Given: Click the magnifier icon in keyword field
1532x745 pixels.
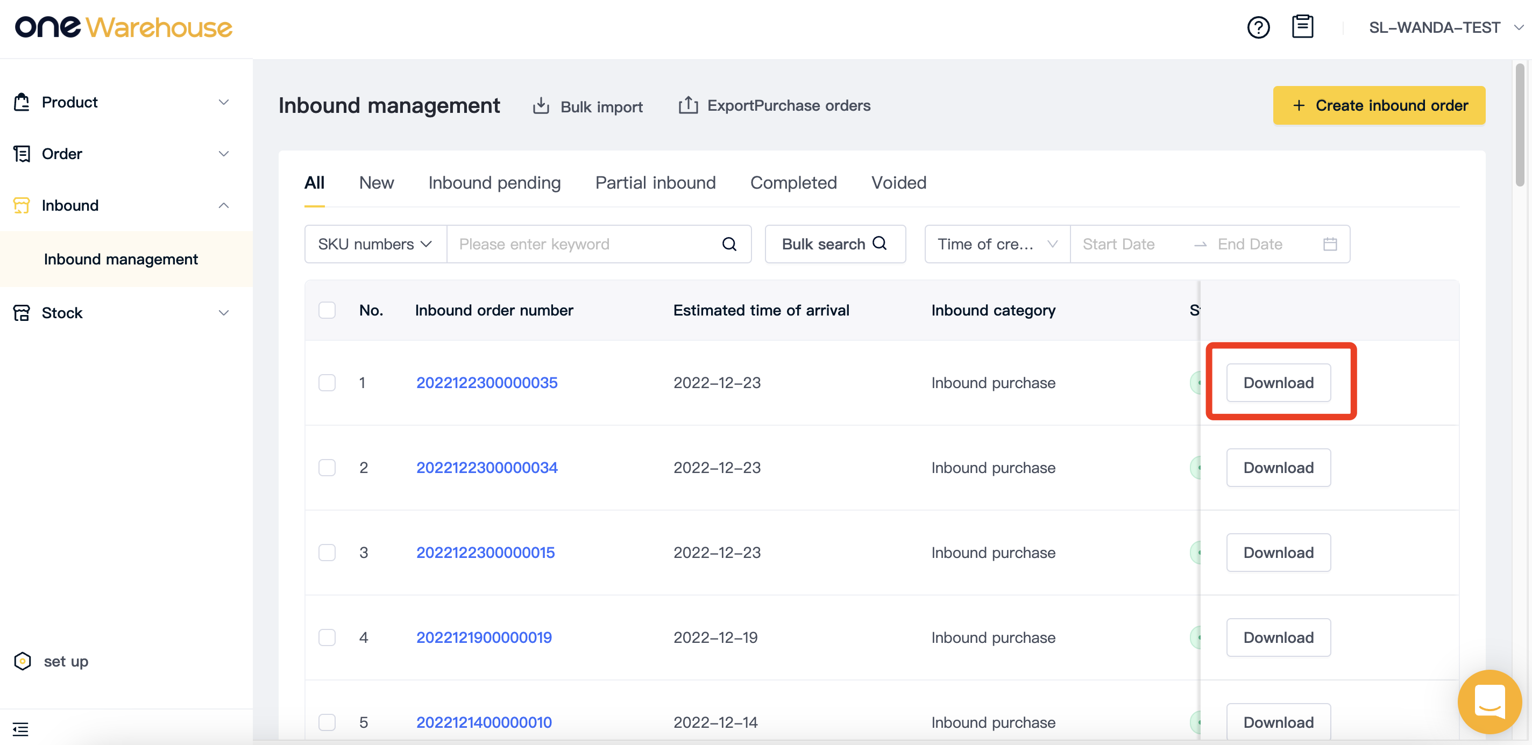Looking at the screenshot, I should (x=729, y=244).
